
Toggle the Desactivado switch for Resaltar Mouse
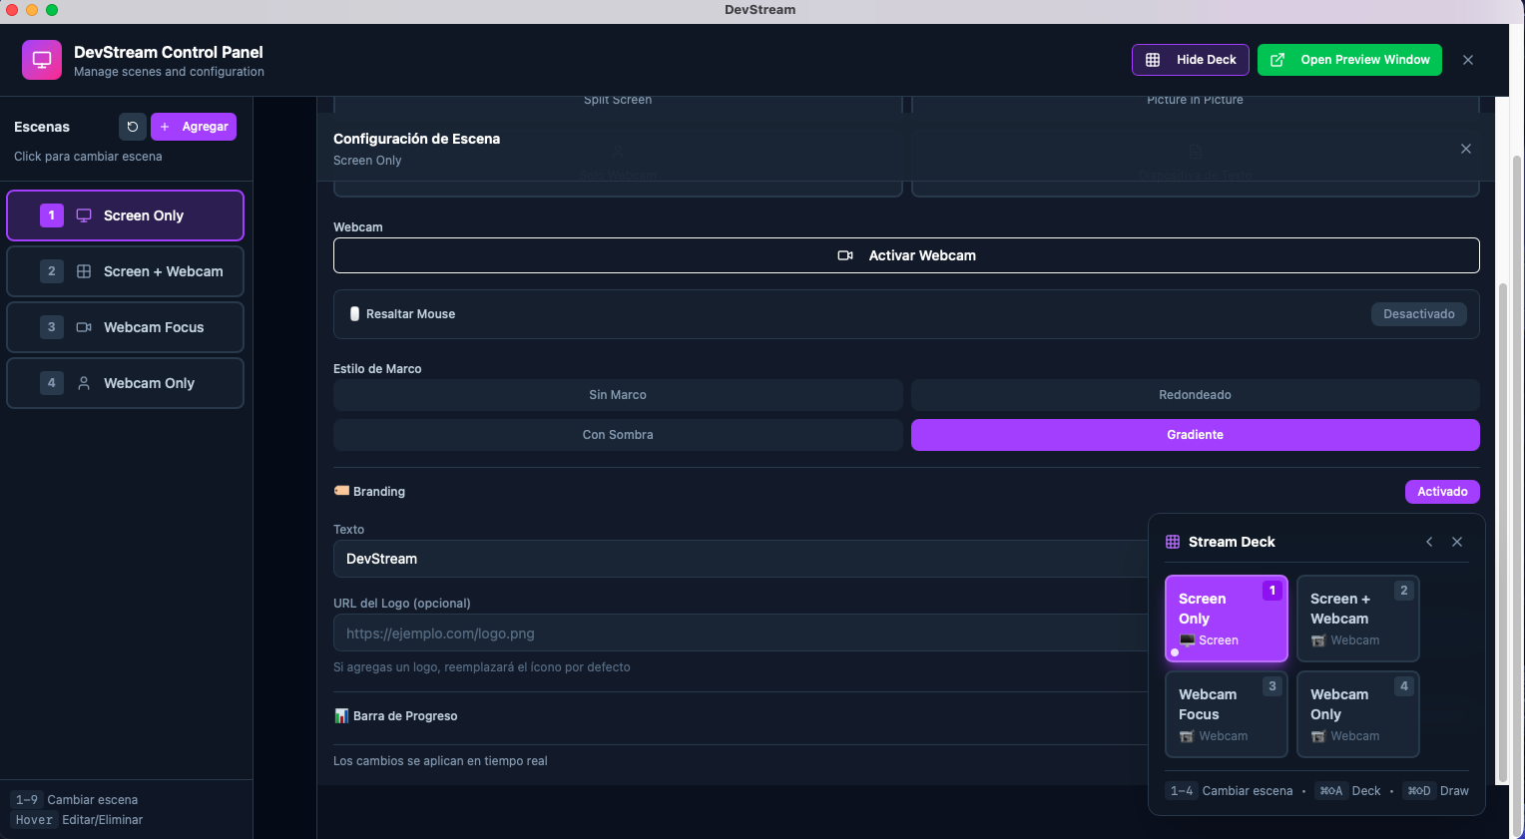pos(1418,313)
